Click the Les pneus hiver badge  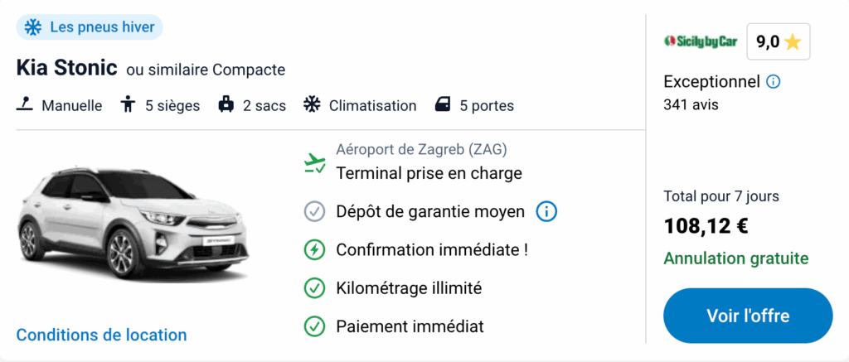[90, 27]
